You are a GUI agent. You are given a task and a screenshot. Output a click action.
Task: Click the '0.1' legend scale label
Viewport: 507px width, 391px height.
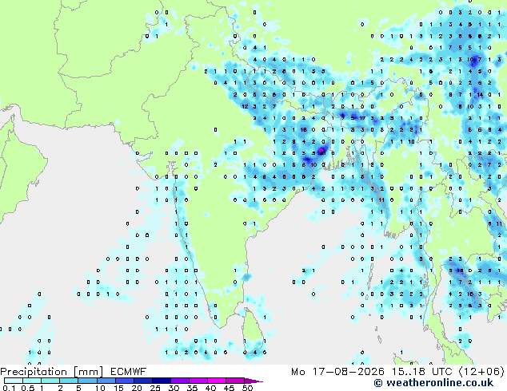[9, 388]
